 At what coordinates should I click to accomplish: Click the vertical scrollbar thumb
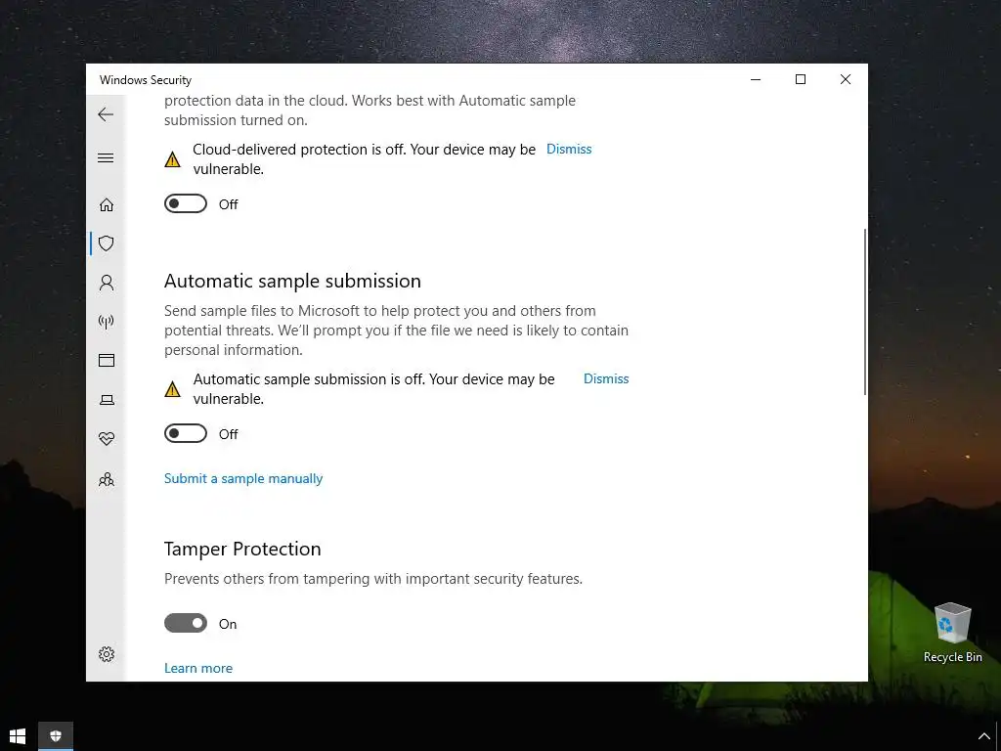pos(865,312)
